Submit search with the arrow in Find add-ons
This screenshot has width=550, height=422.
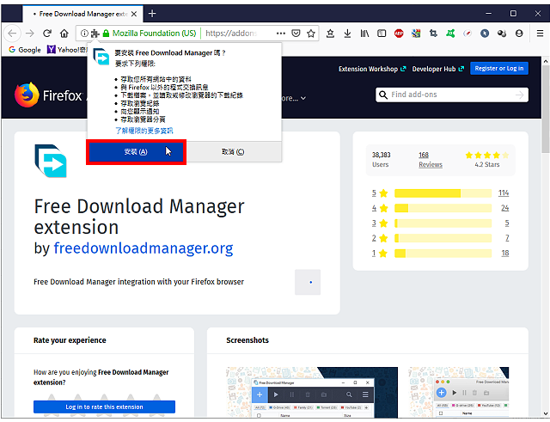coord(519,95)
